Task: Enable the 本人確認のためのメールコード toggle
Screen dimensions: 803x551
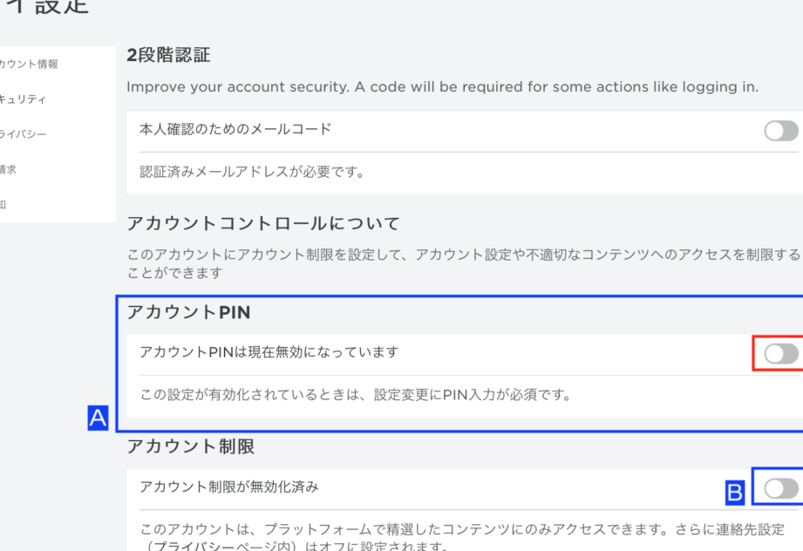Action: [x=781, y=131]
